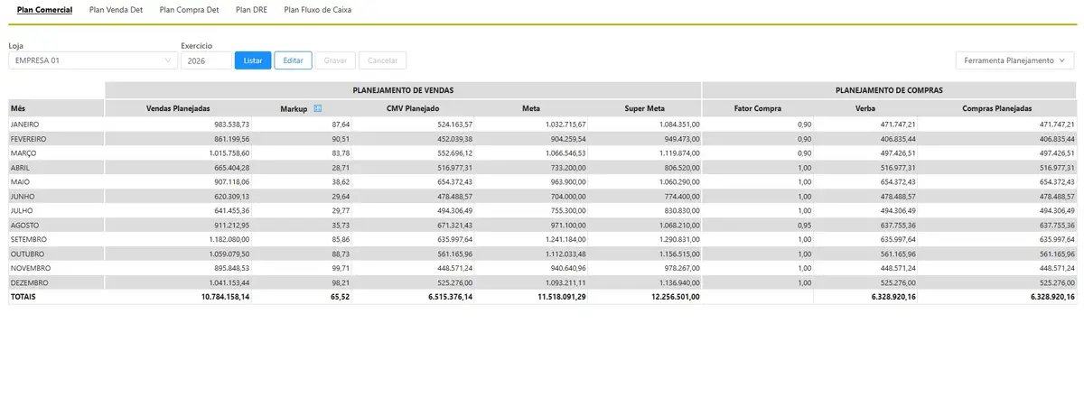Screen dimensions: 1084x397
Task: Click the PLANEJAMENTO DE VENDAS group header
Action: coord(403,91)
